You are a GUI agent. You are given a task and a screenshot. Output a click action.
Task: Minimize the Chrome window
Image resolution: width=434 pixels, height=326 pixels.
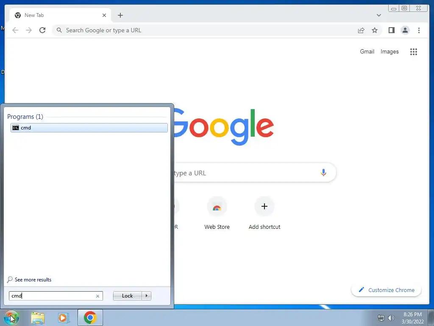tap(394, 8)
